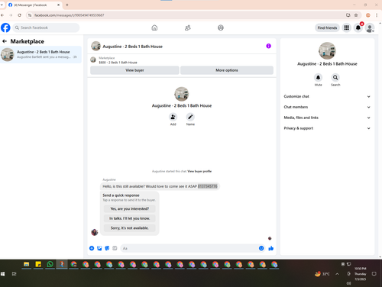Screen dimensions: 382x287
Task: Click the More options button
Action: point(227,70)
